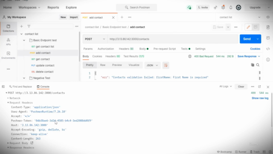This screenshot has height=154, width=273.
Task: Collapse the Negative Test folder
Action: pyautogui.click(x=24, y=78)
